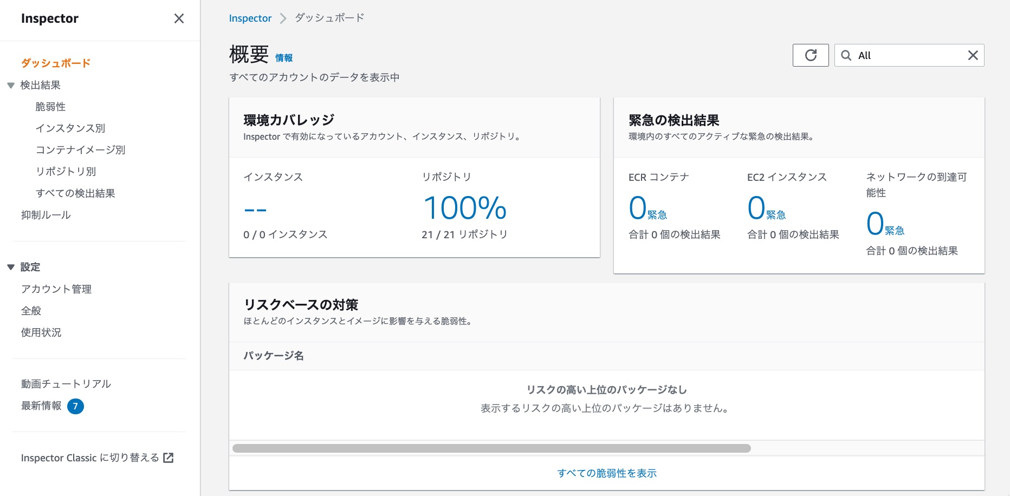Click the X icon to clear the All filter
Image resolution: width=1010 pixels, height=496 pixels.
coord(972,55)
